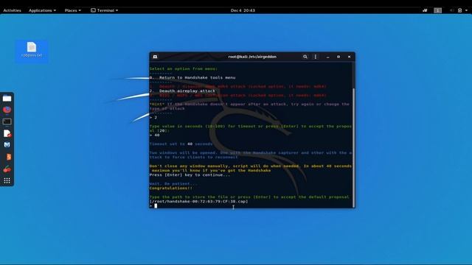Open the Terminal app menu in top bar
Viewport: 472px width, 265px height.
[105, 10]
